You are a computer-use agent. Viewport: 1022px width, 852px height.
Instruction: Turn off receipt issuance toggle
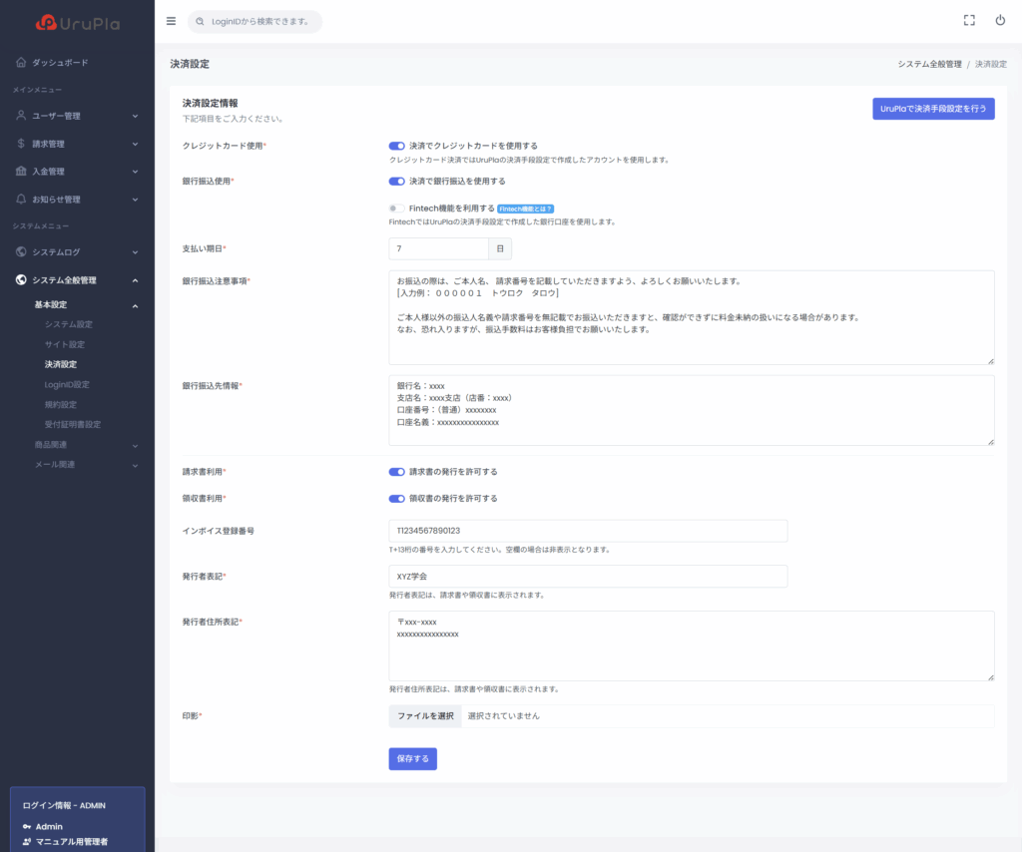(x=396, y=499)
